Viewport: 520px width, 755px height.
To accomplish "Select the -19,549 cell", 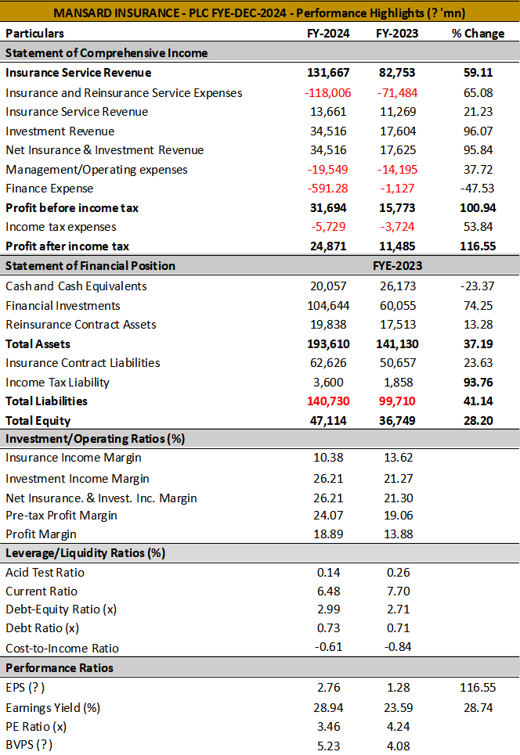I will click(327, 170).
